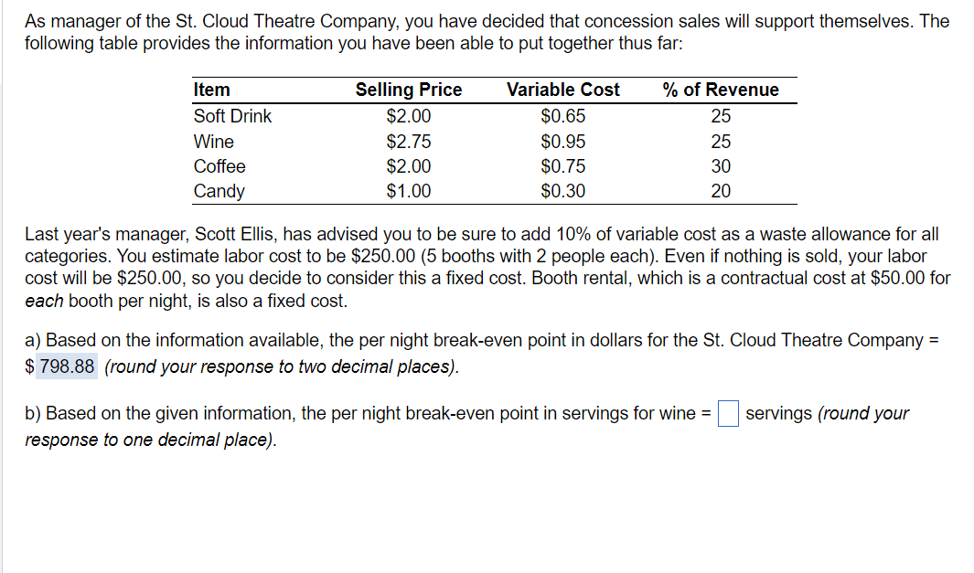This screenshot has width=974, height=573.
Task: Click the Soft Drink row label
Action: coord(233,116)
